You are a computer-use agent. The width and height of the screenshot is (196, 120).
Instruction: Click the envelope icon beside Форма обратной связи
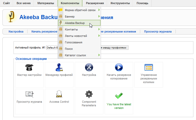pyautogui.click(x=60, y=10)
